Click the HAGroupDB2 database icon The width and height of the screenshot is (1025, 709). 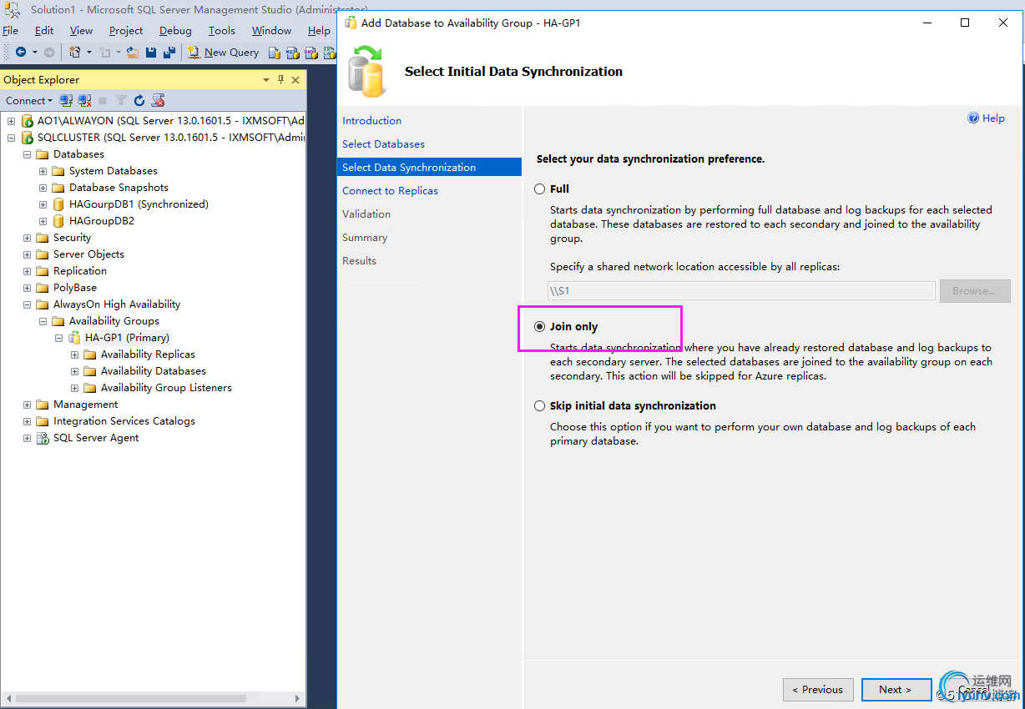coord(58,220)
